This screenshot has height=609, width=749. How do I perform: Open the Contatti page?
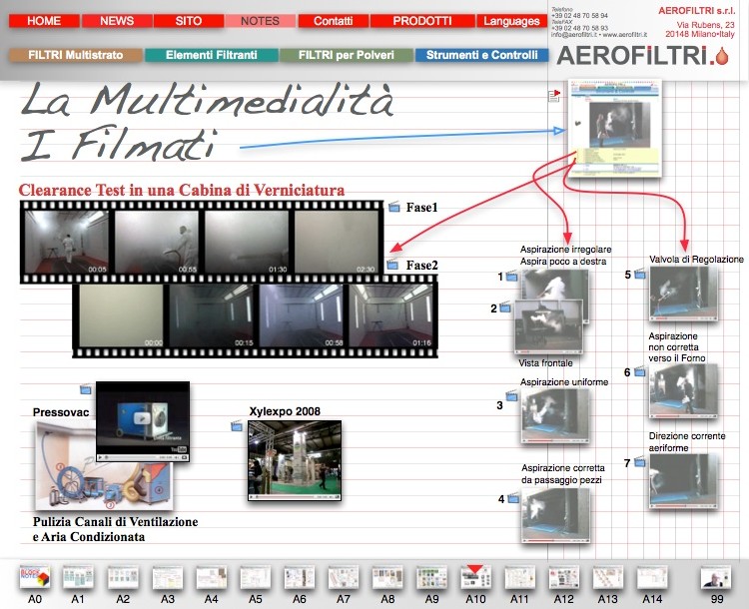334,21
